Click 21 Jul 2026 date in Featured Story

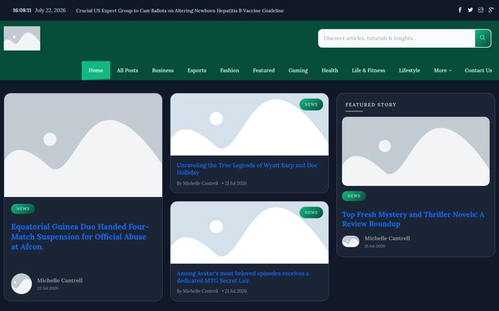(x=375, y=246)
